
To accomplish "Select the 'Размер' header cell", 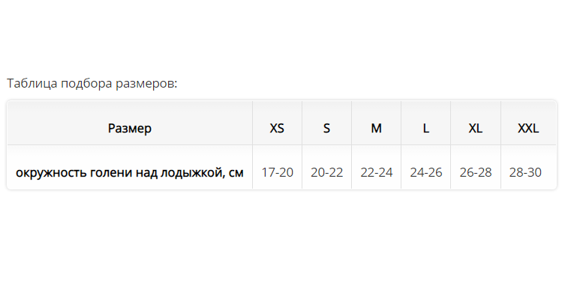I will [x=130, y=128].
